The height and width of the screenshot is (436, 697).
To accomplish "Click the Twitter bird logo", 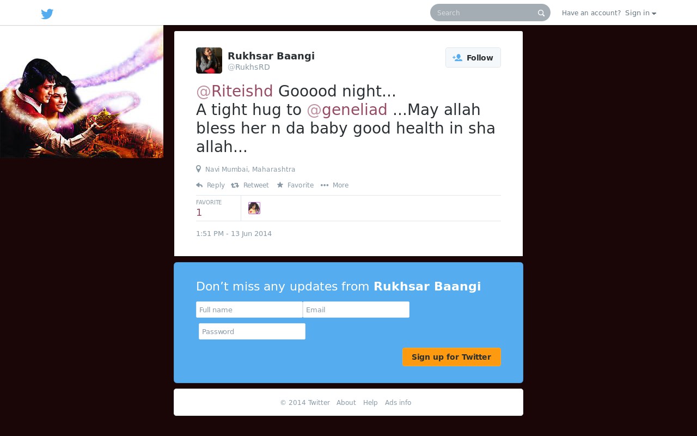I will pyautogui.click(x=47, y=14).
